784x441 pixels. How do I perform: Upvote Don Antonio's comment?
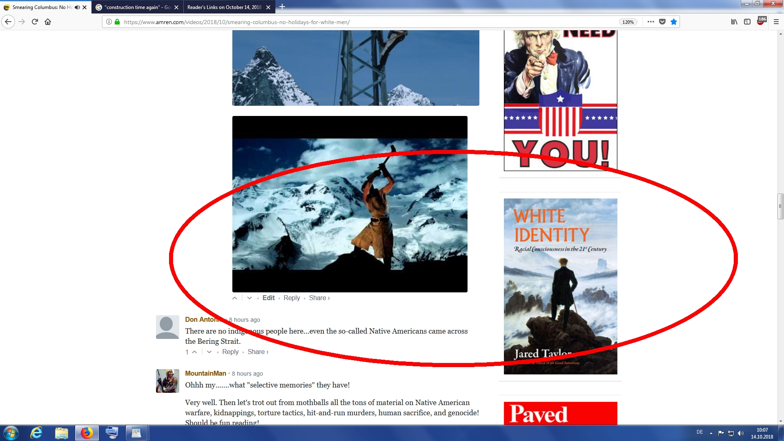tap(194, 352)
